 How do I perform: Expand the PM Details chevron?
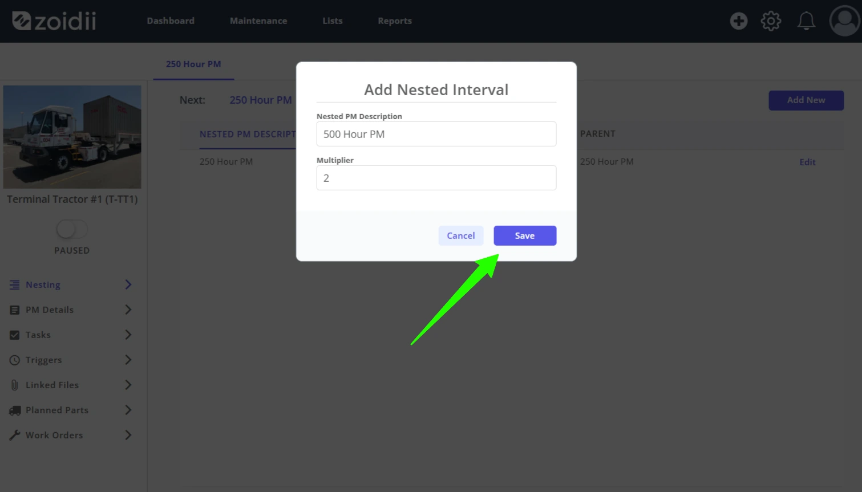(x=128, y=310)
